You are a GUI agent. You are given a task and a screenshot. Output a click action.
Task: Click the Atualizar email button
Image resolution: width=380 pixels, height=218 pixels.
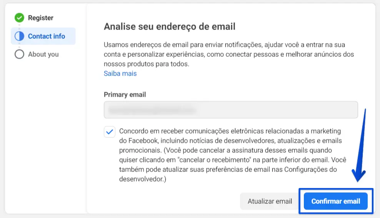[x=270, y=201]
